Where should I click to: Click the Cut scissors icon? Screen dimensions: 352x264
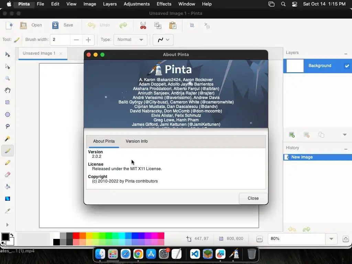tap(143, 25)
